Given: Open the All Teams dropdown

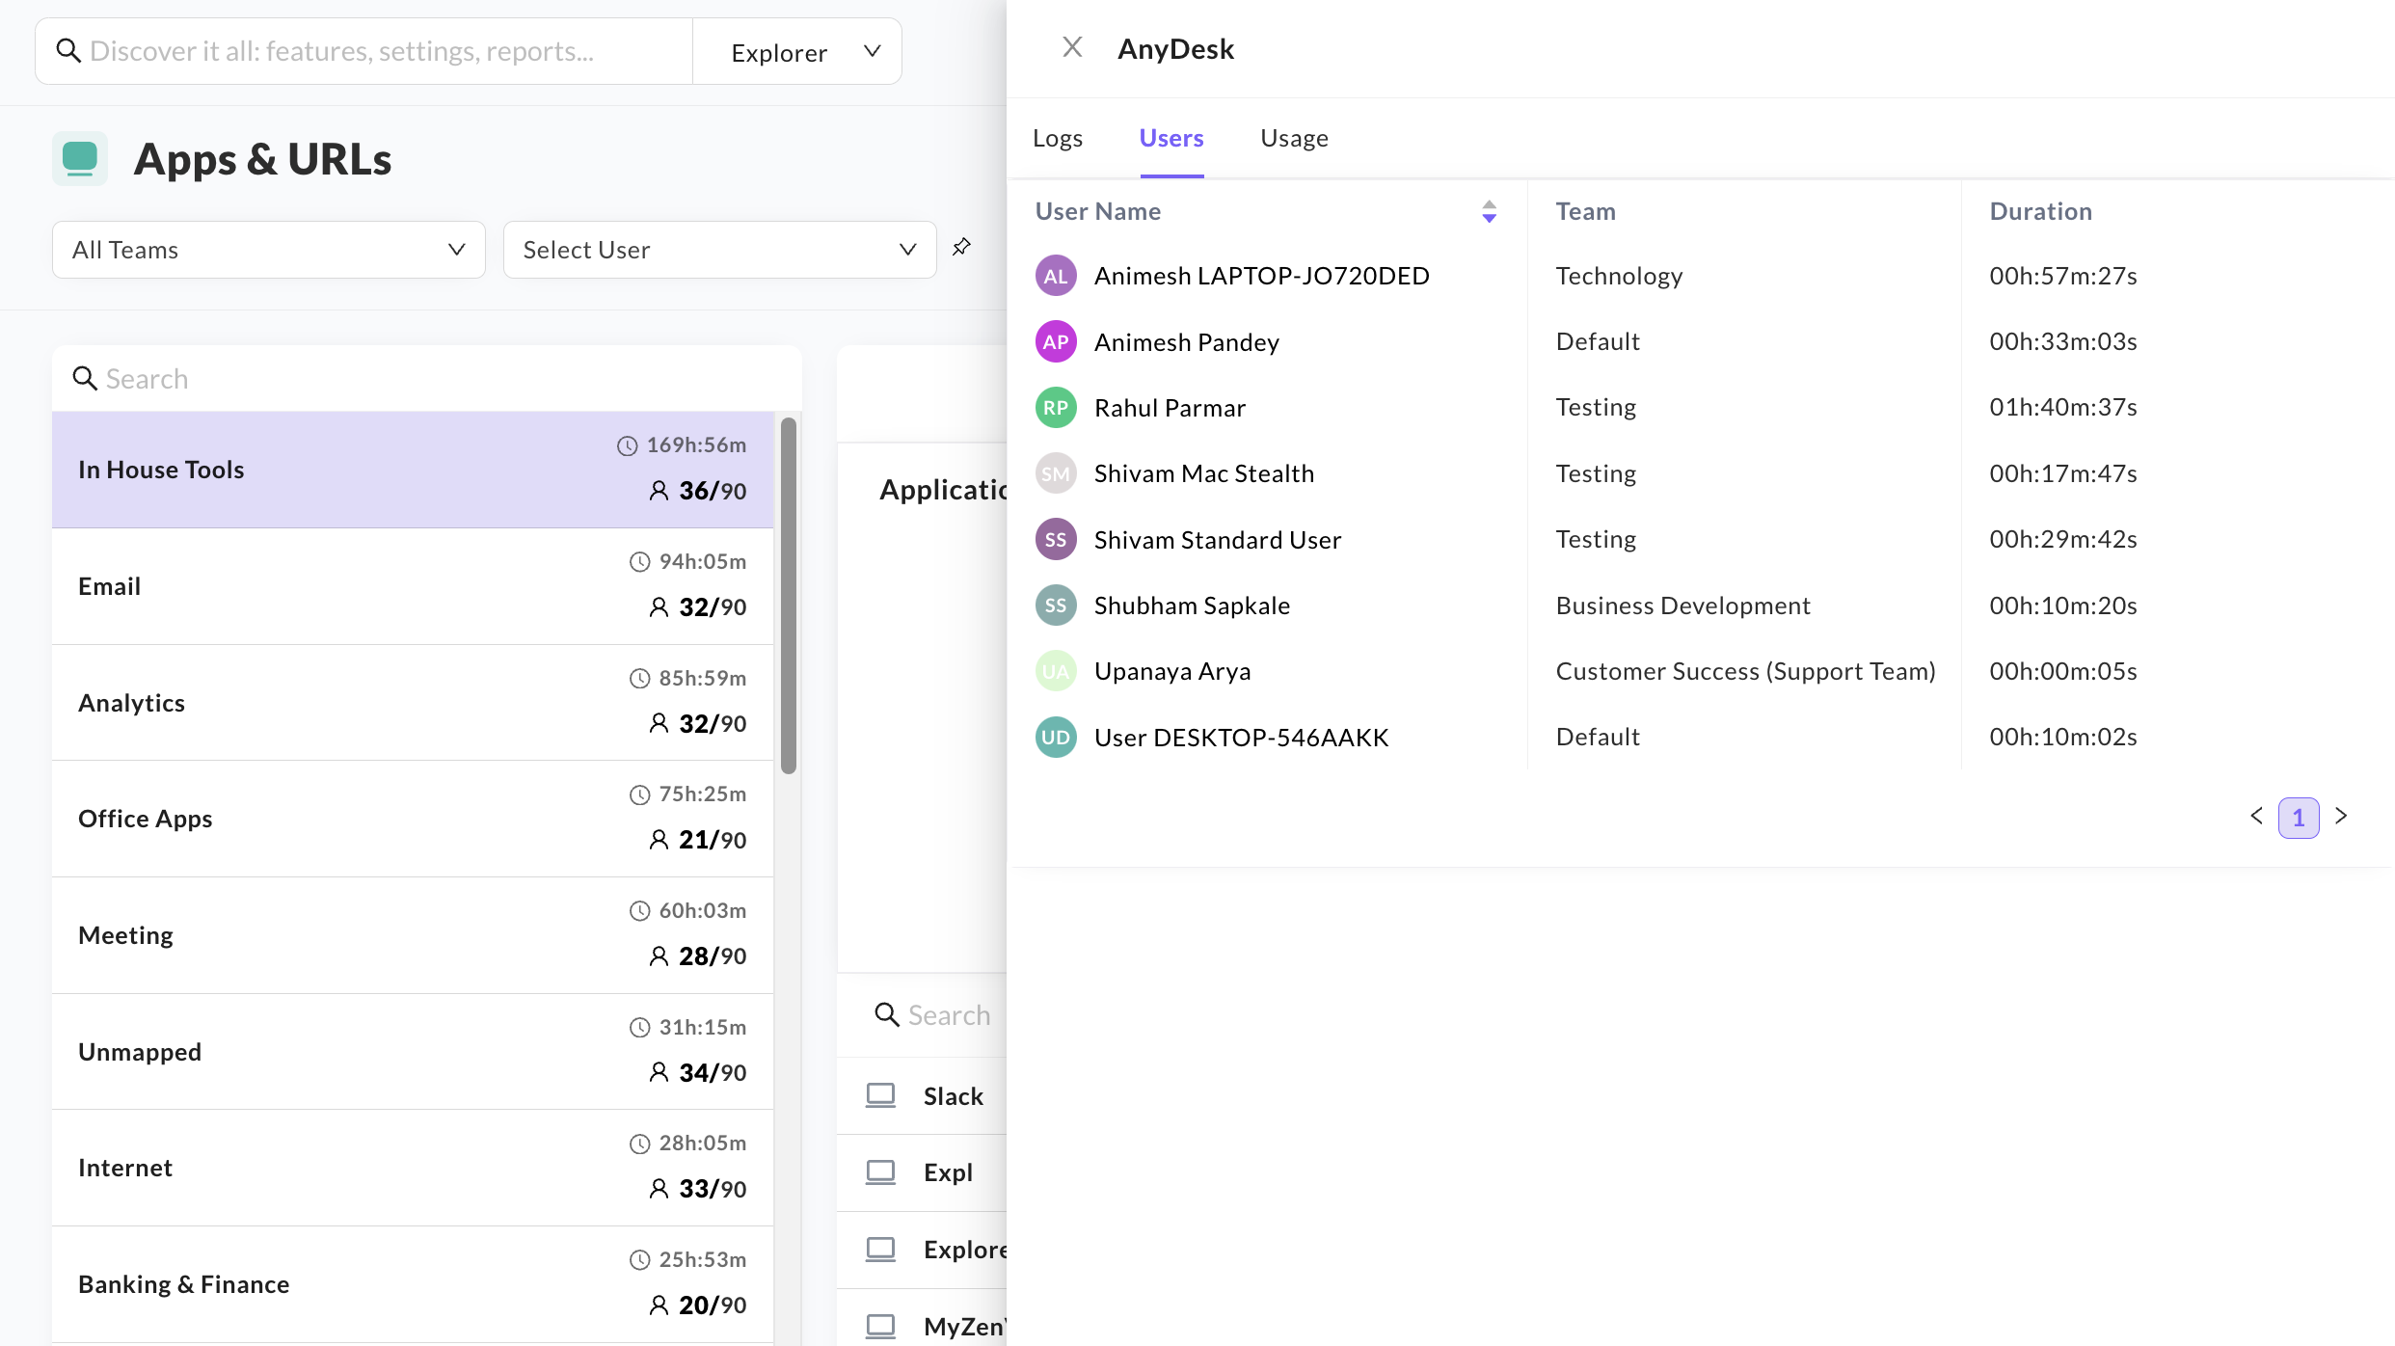Looking at the screenshot, I should (x=269, y=250).
